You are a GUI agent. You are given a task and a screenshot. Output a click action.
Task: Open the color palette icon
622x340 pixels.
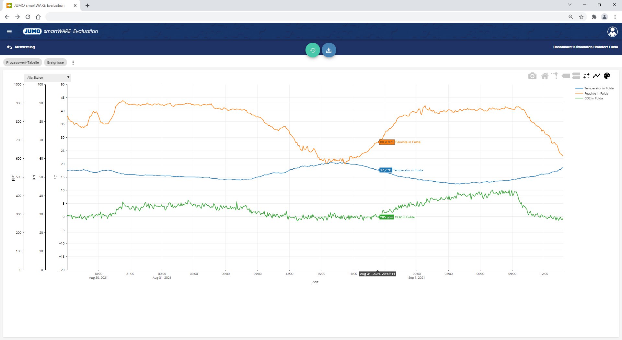[607, 76]
